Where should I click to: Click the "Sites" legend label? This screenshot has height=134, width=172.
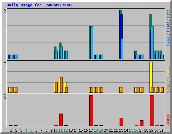pos(168,88)
